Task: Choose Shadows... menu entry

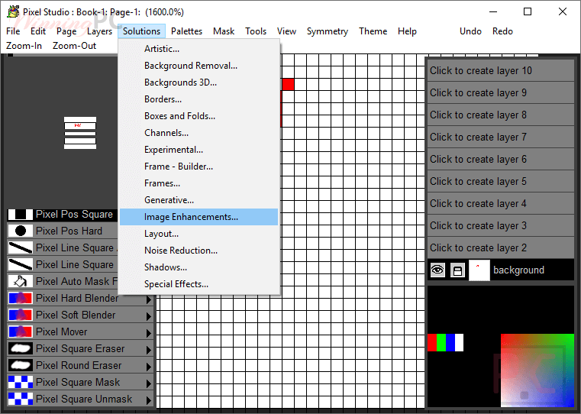Action: pyautogui.click(x=199, y=267)
